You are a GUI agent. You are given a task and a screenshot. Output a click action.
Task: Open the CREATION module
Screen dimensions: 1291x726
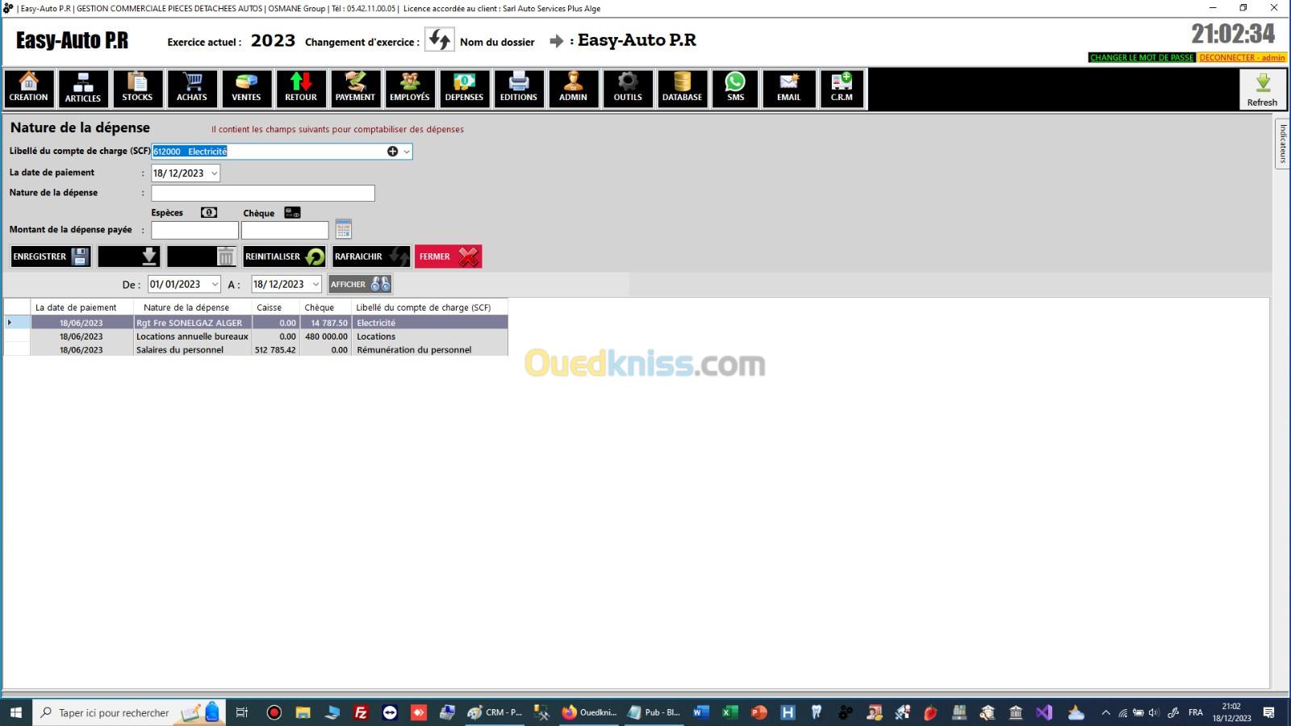click(29, 88)
